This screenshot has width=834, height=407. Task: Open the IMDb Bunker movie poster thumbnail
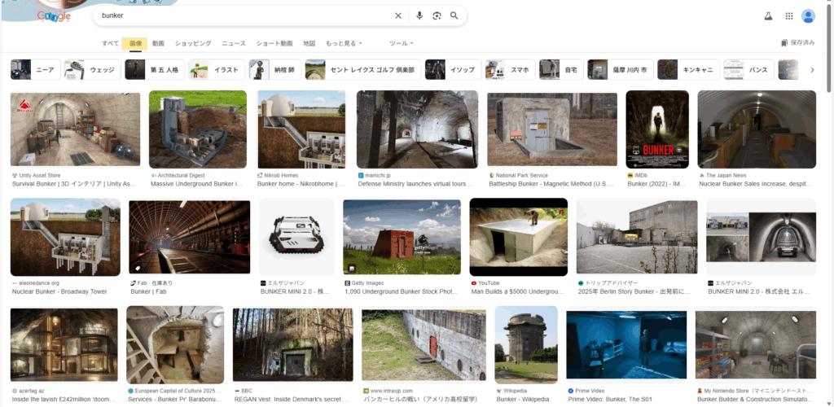click(656, 129)
